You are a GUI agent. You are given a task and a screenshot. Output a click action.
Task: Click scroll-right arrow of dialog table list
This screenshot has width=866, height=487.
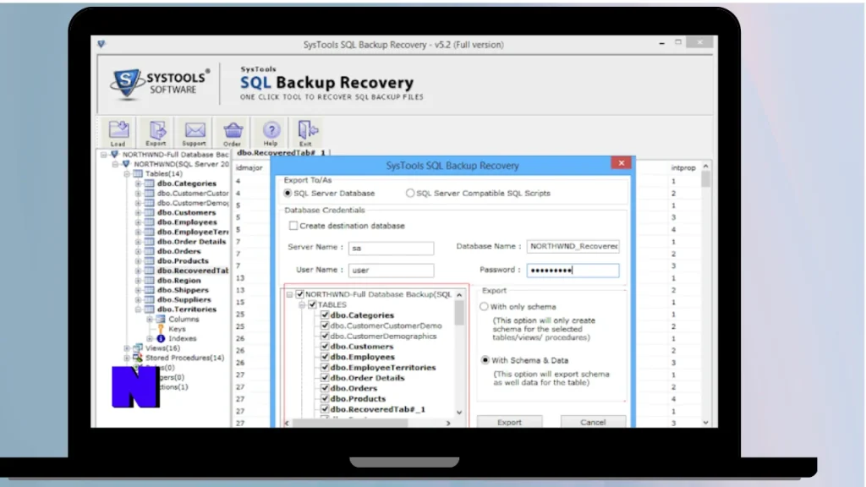tap(448, 423)
